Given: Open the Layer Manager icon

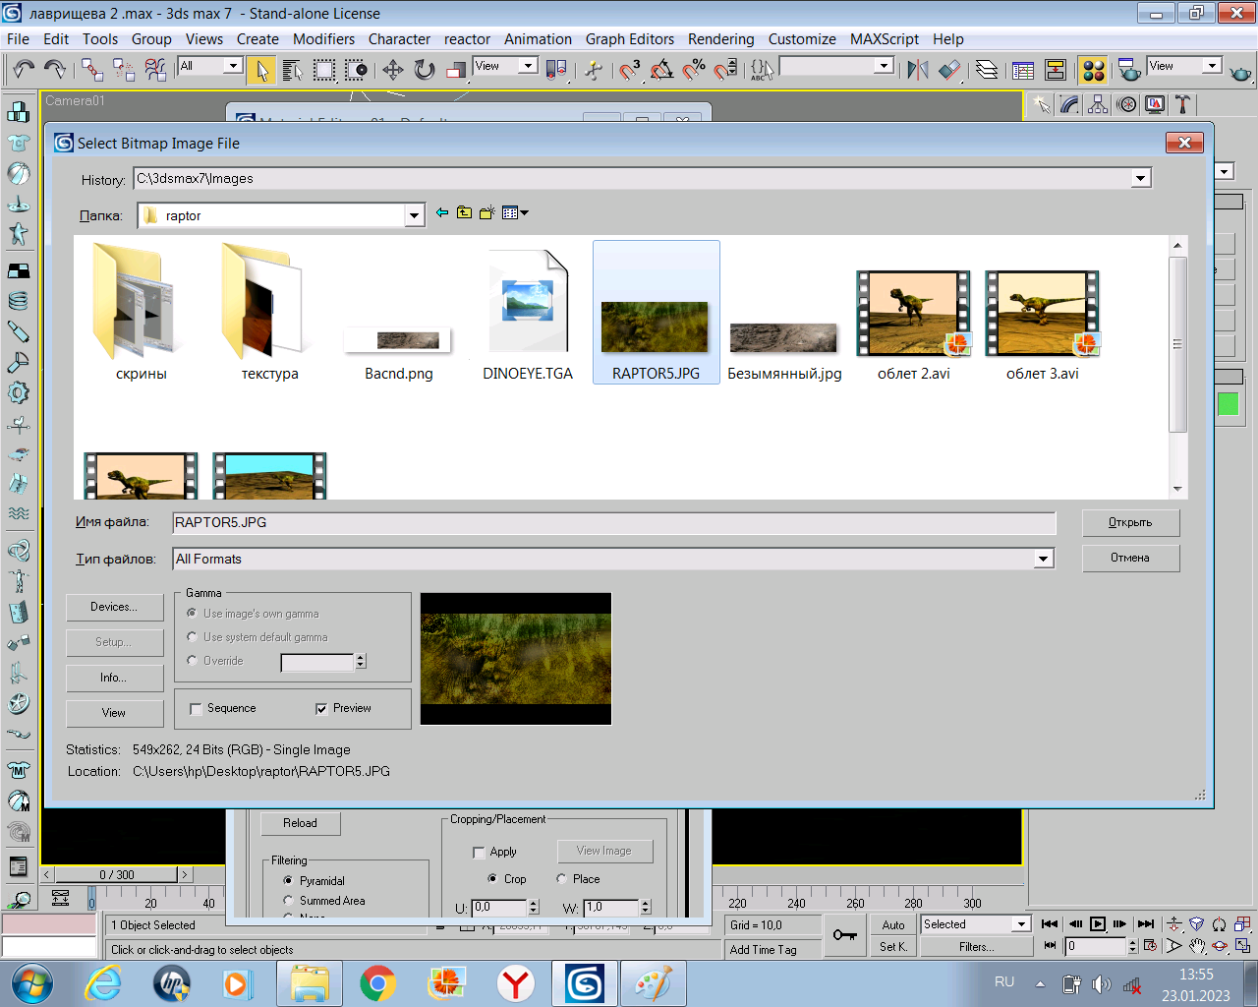Looking at the screenshot, I should [987, 70].
